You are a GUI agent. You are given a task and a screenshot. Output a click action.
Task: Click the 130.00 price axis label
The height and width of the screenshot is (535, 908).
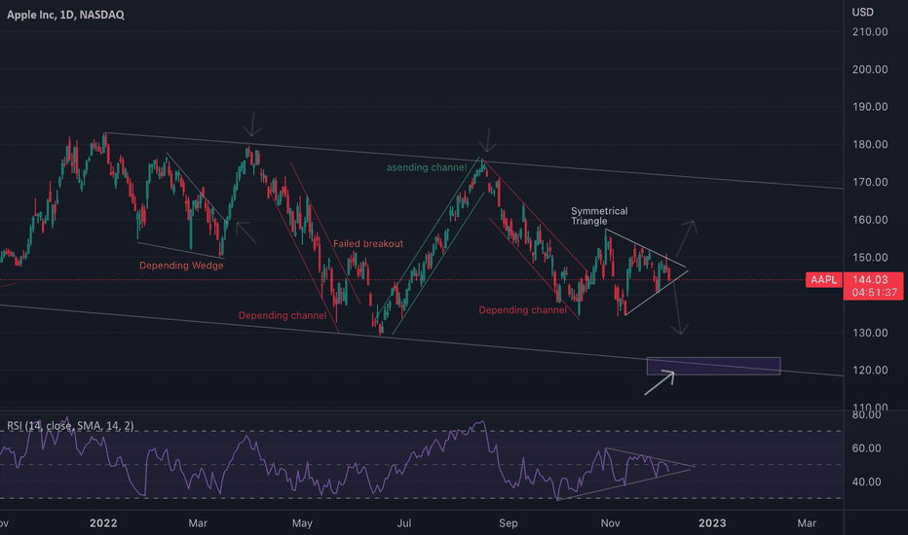click(870, 333)
